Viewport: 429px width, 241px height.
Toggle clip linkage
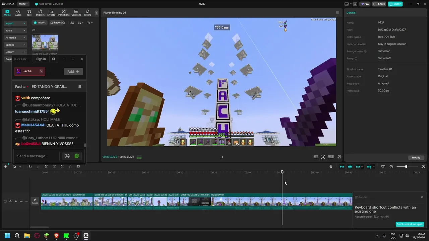click(x=358, y=167)
